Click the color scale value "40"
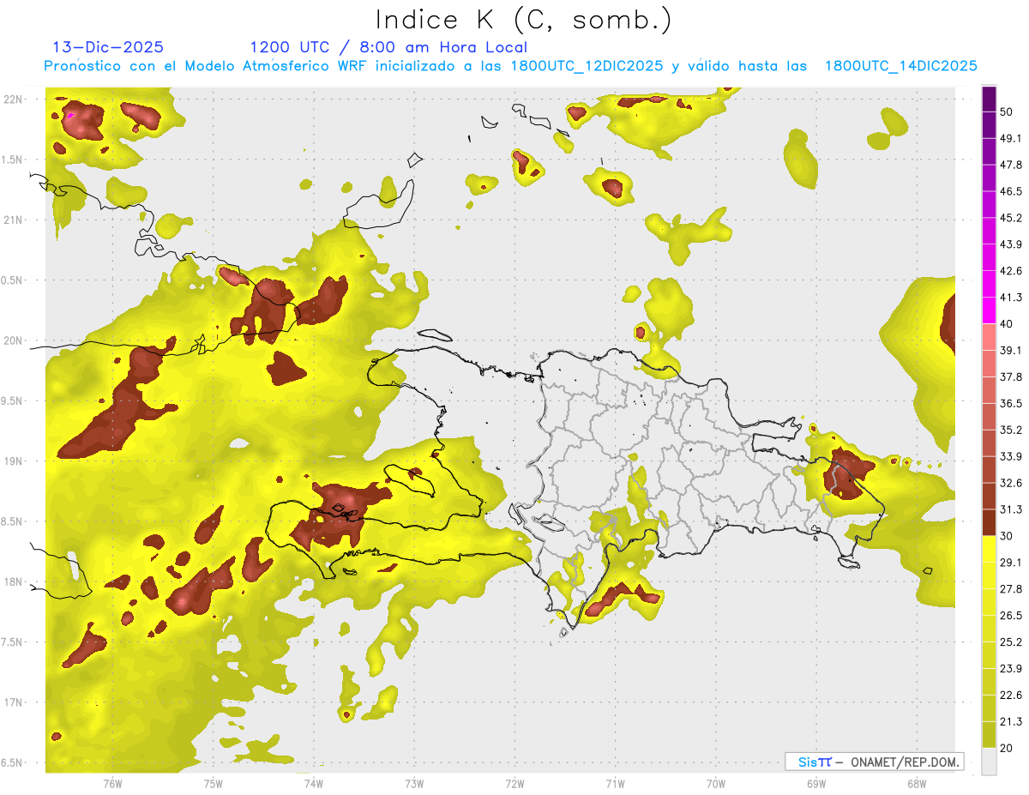Viewport: 1029px width, 795px height. 1008,324
